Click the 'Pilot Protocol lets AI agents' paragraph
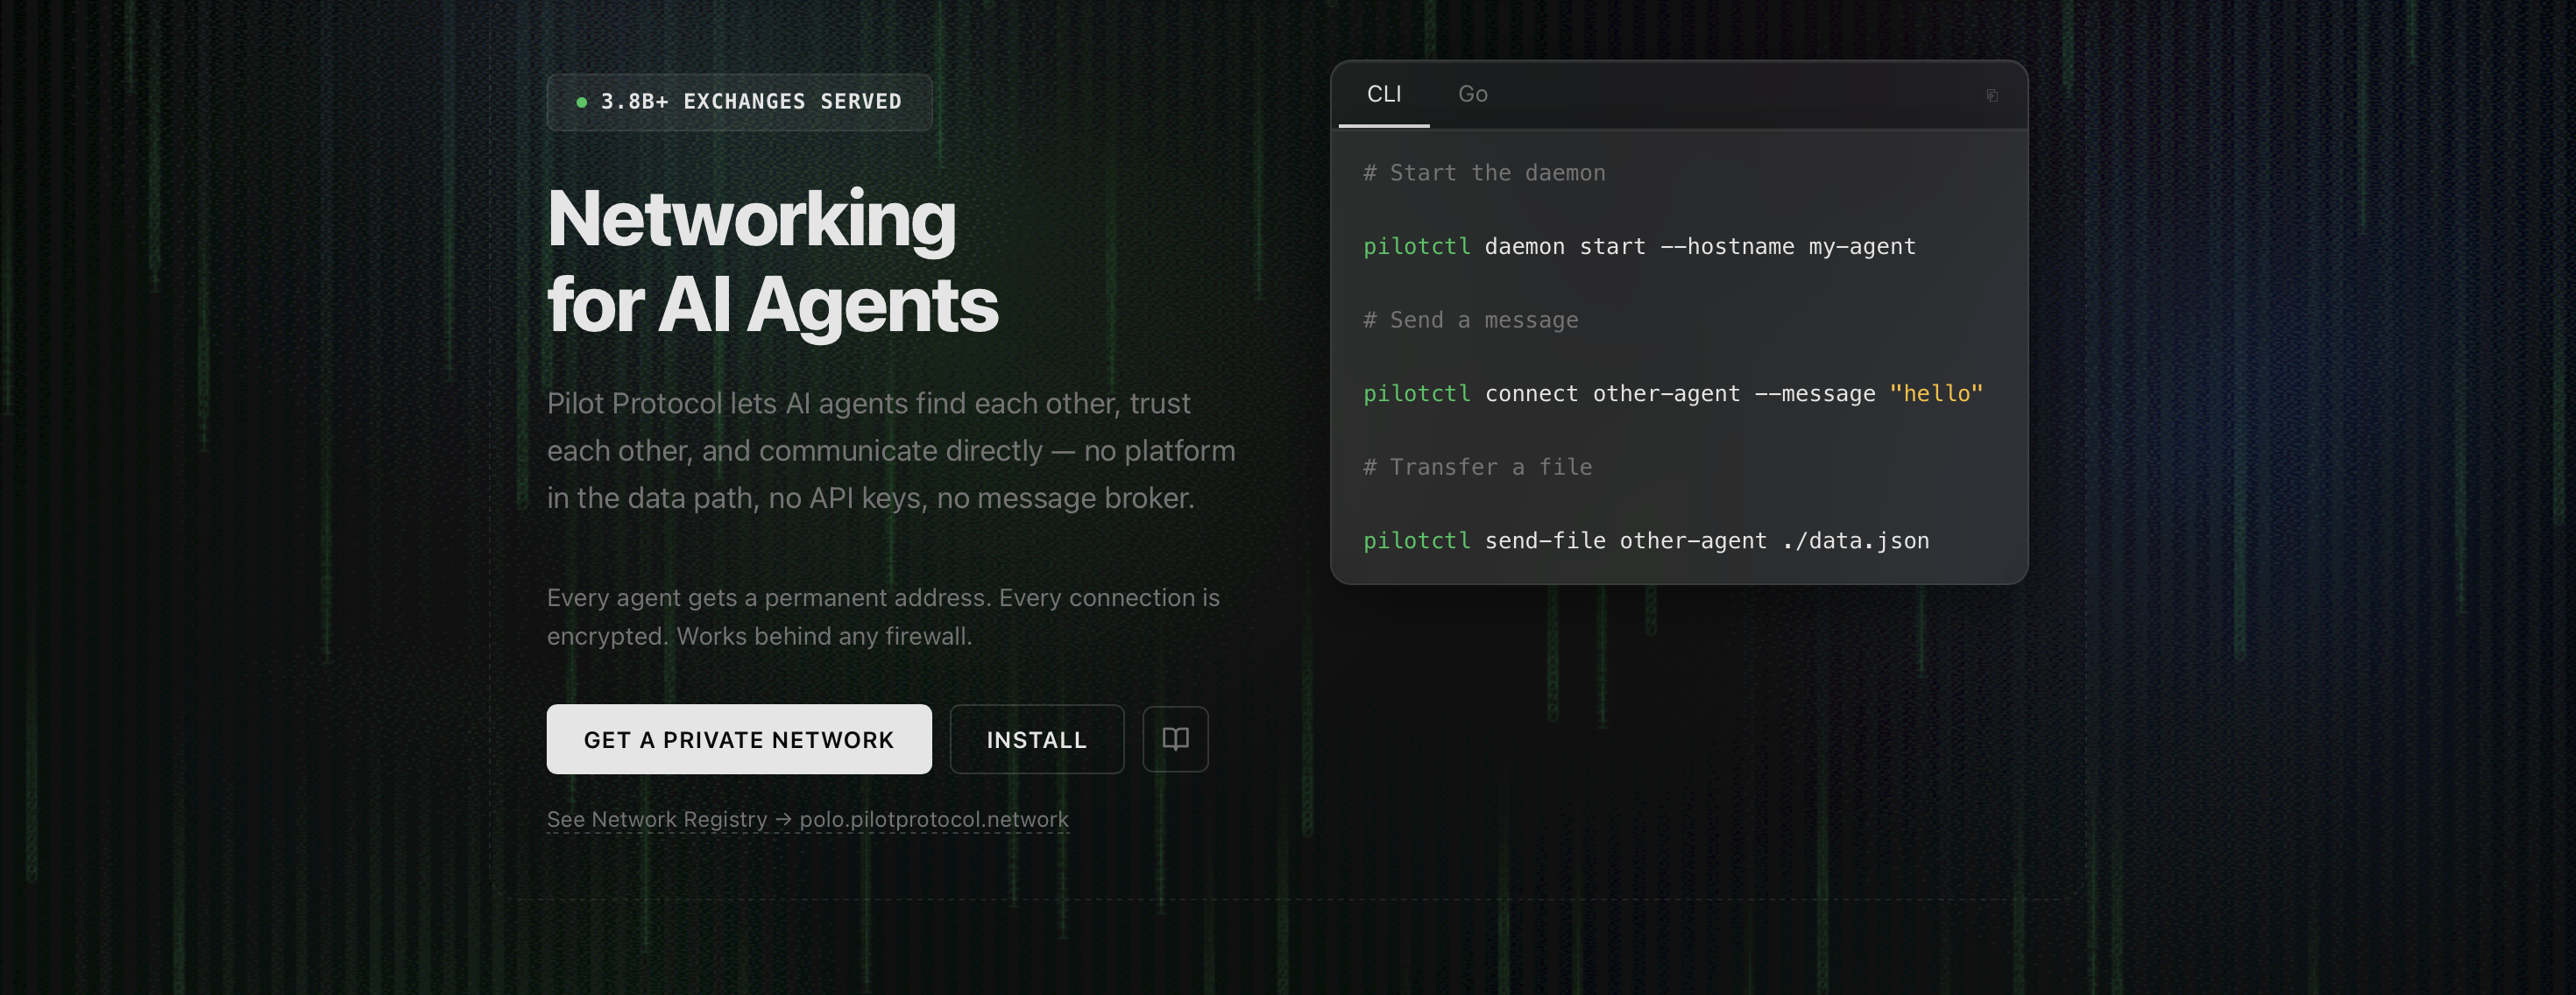The image size is (2576, 995). pos(890,451)
